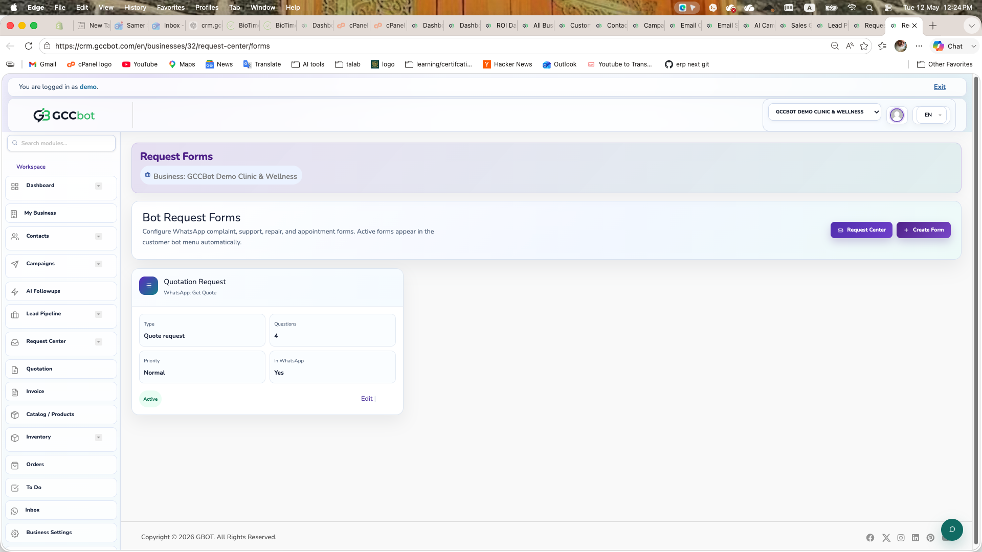Open the Profiles menu in menu bar
Viewport: 982px width, 552px height.
(x=207, y=7)
